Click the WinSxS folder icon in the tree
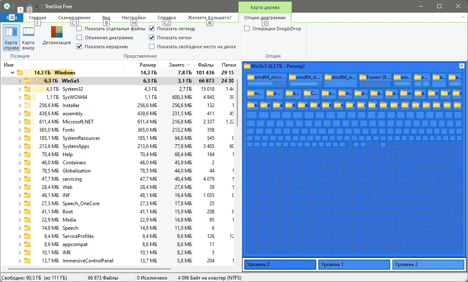Image resolution: width=468 pixels, height=282 pixels. [27, 81]
